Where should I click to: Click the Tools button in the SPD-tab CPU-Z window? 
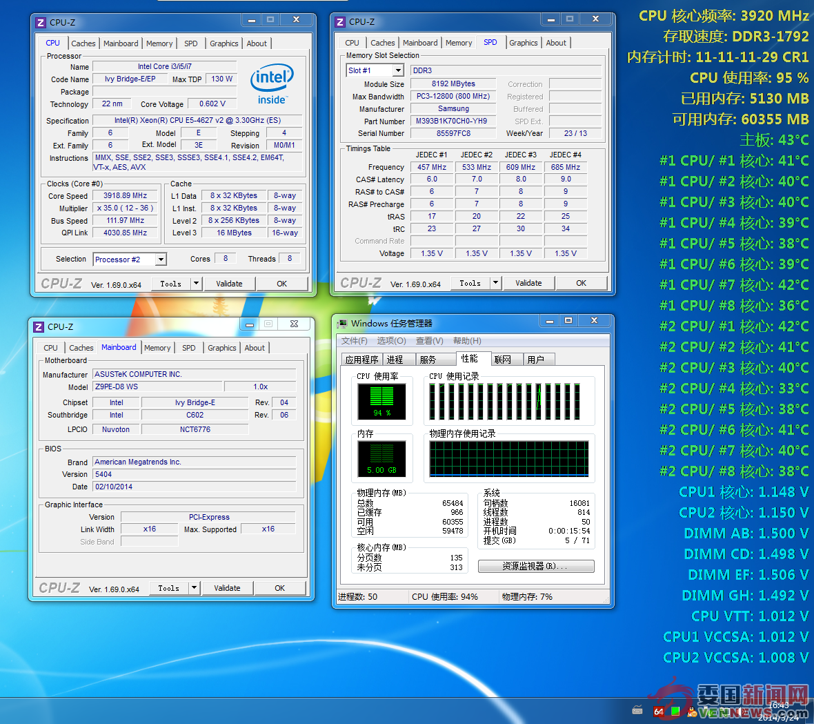[470, 283]
